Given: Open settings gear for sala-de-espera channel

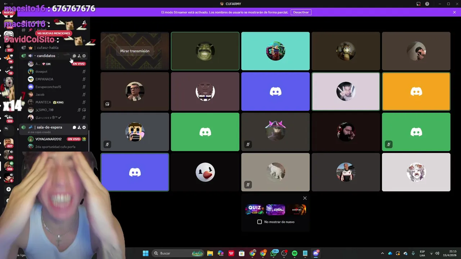Looking at the screenshot, I should (84, 127).
